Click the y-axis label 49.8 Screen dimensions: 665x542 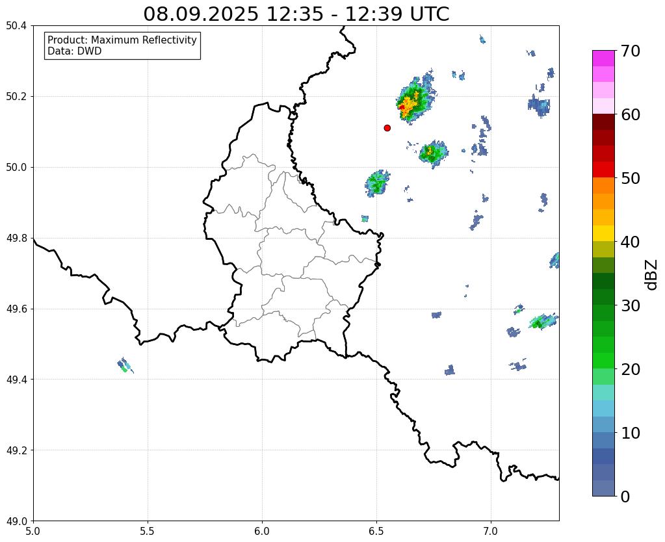[x=16, y=238]
